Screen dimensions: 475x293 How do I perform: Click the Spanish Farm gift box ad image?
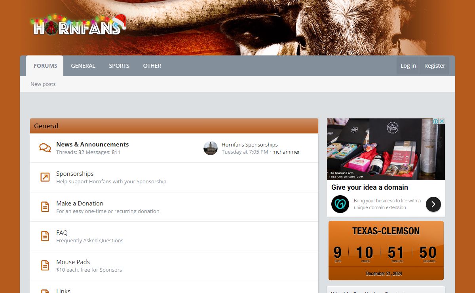pos(386,149)
